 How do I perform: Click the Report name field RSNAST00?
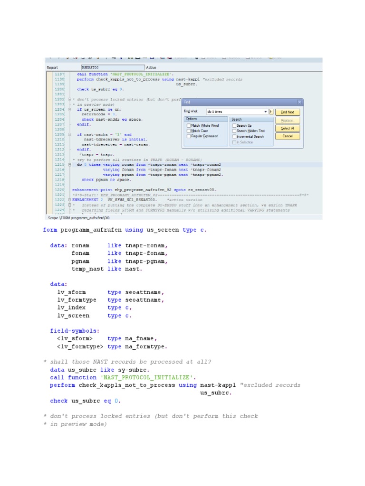click(x=112, y=68)
